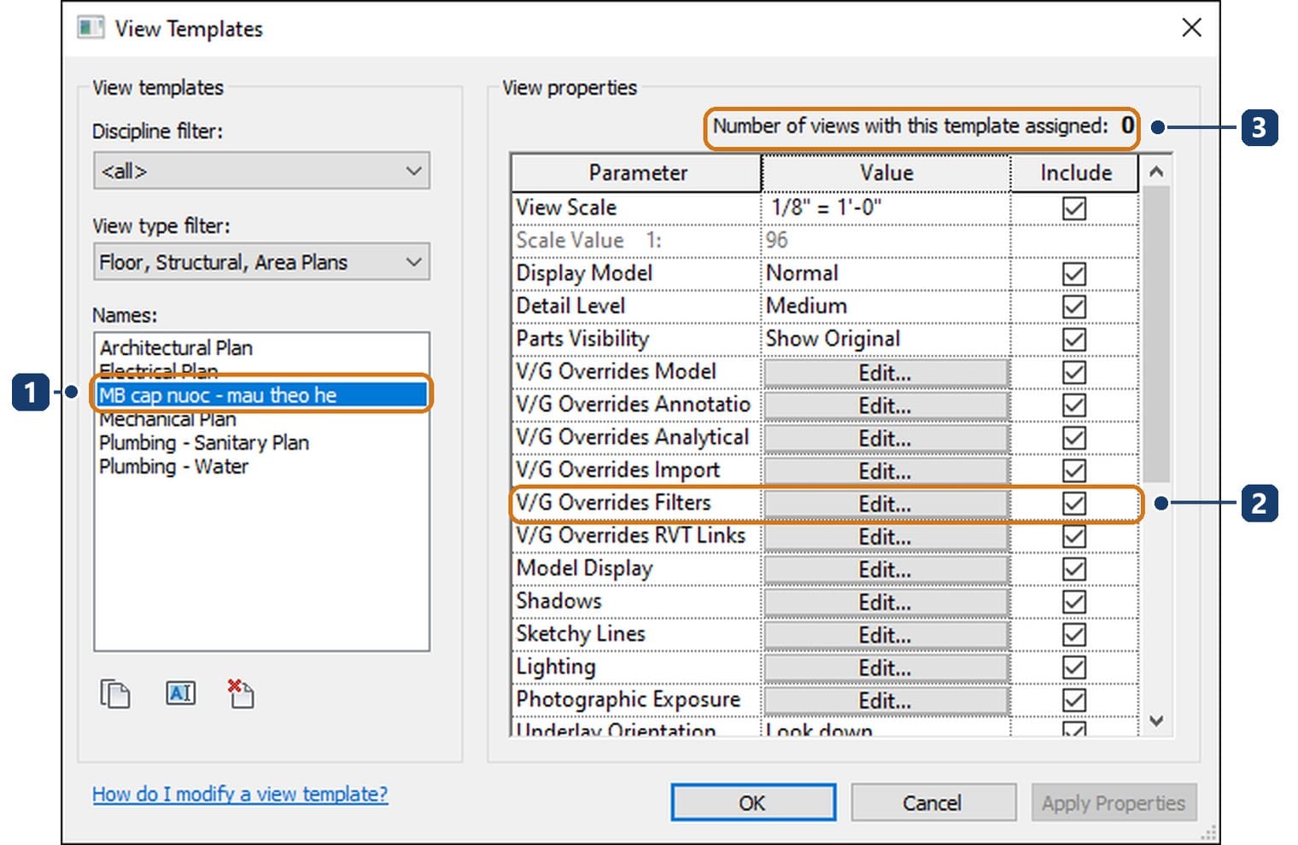
Task: Toggle Include checkbox for Sketchy Lines
Action: click(1074, 635)
